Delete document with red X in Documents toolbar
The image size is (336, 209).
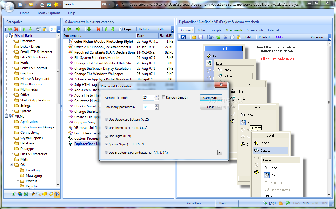tap(98, 29)
